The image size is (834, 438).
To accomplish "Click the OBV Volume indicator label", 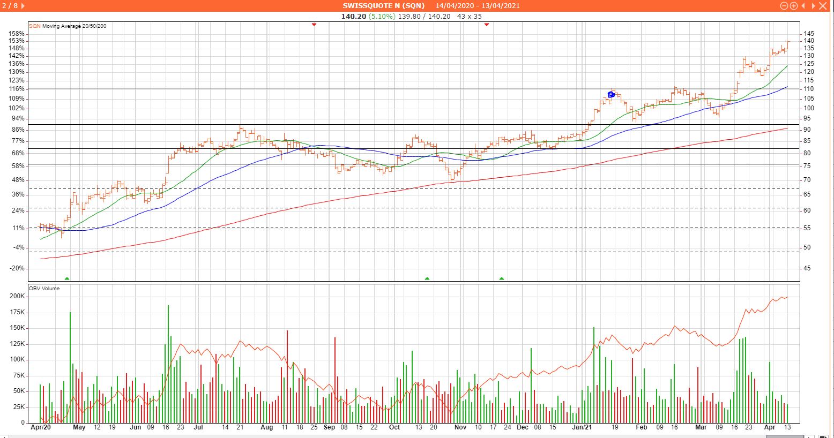I will [x=44, y=289].
